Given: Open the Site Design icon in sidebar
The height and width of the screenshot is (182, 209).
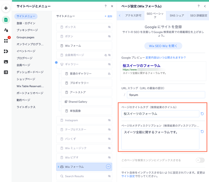Looking at the screenshot, I should coord(6,30).
